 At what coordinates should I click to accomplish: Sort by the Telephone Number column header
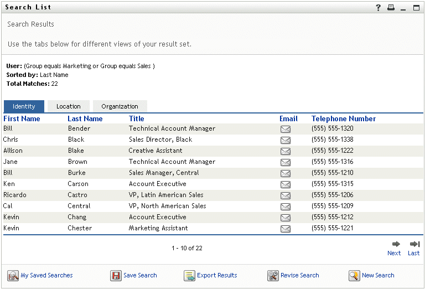(343, 118)
